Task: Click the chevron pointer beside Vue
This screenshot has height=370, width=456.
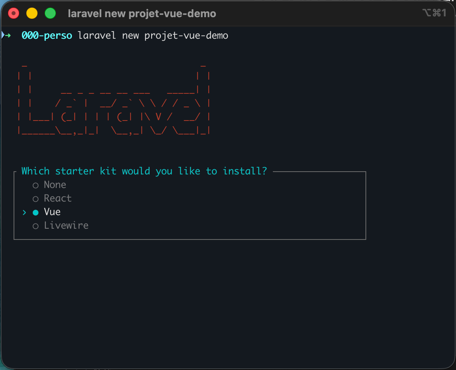Action: [x=24, y=212]
